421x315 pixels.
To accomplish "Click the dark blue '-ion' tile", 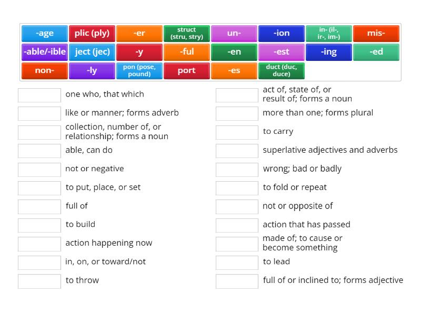I will [x=282, y=34].
